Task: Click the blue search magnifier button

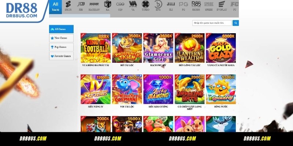Action: [x=235, y=23]
